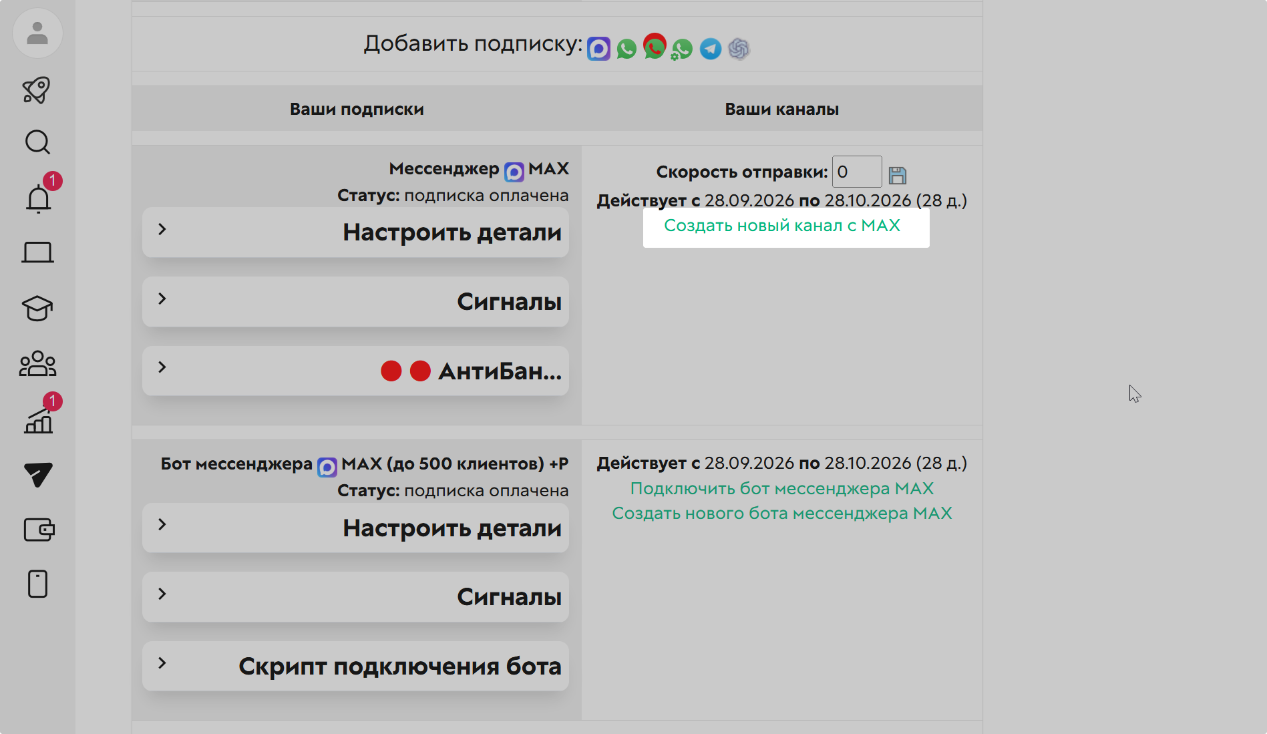Click the Ваши подписки column header
1267x734 pixels.
pyautogui.click(x=357, y=109)
